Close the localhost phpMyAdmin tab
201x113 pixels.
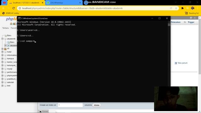(x=43, y=3)
